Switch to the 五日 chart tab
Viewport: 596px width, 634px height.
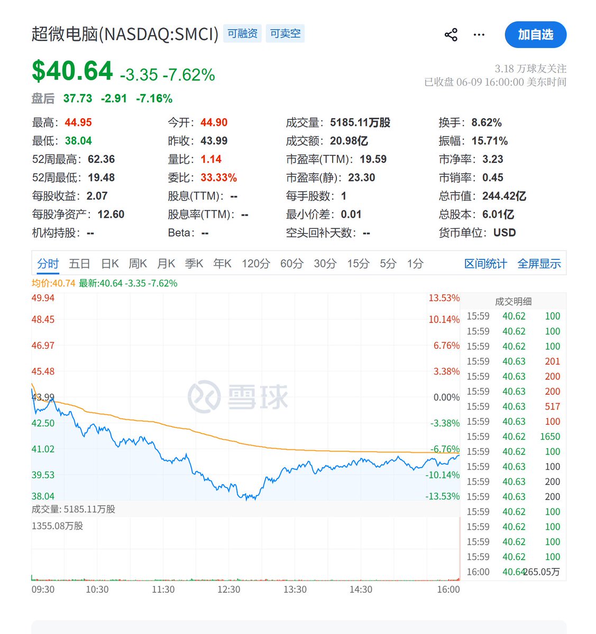pos(79,264)
